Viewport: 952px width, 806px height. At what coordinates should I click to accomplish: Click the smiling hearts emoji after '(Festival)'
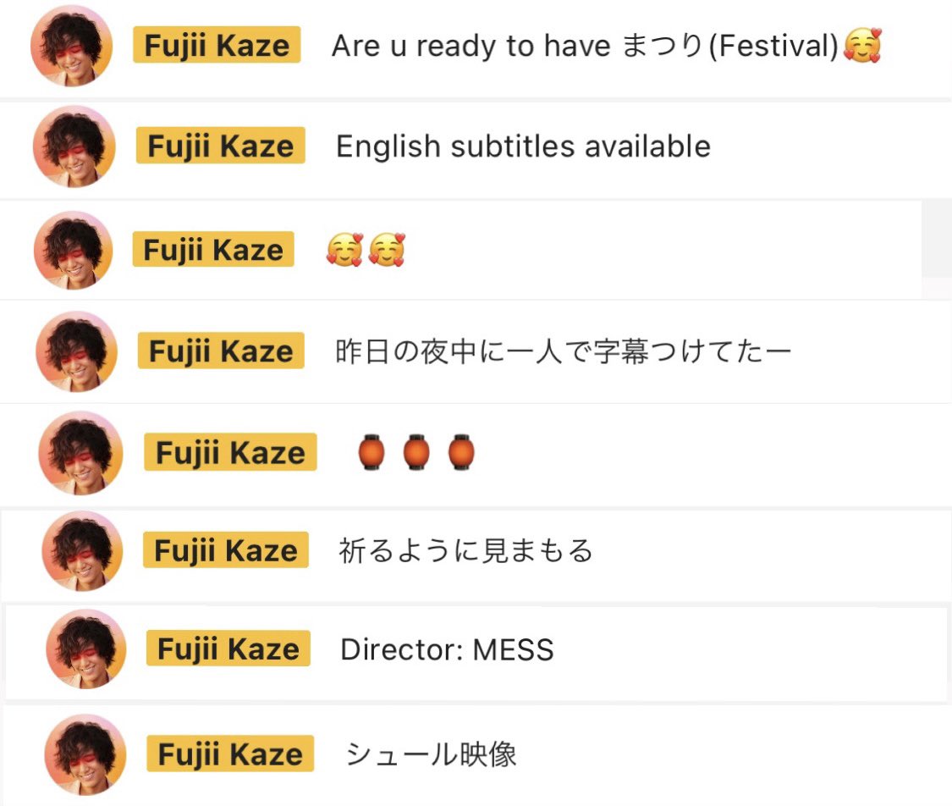coord(862,46)
